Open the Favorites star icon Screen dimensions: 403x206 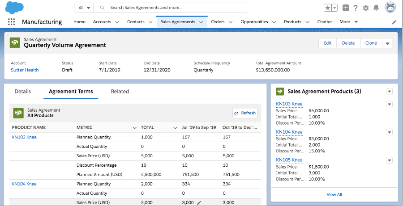click(x=328, y=8)
